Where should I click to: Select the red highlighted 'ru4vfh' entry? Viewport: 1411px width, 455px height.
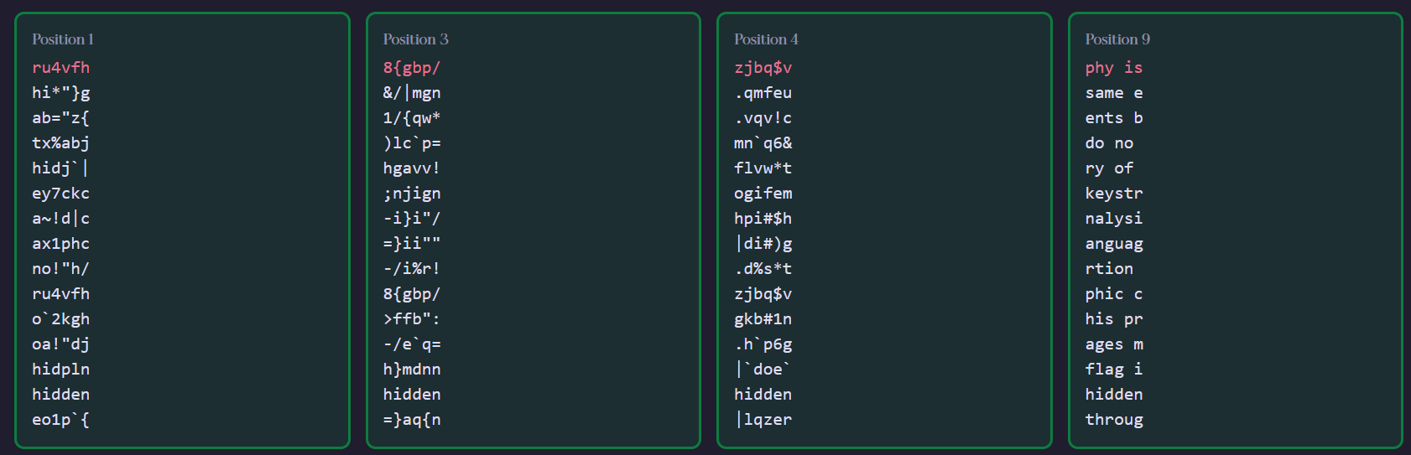(x=60, y=68)
